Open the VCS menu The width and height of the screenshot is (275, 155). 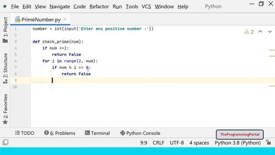(146, 6)
